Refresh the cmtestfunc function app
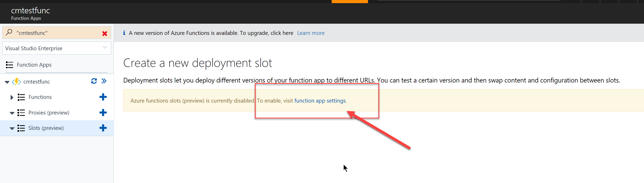 (94, 81)
